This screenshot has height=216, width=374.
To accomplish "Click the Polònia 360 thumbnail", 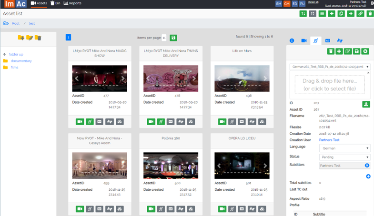I will click(x=171, y=166).
